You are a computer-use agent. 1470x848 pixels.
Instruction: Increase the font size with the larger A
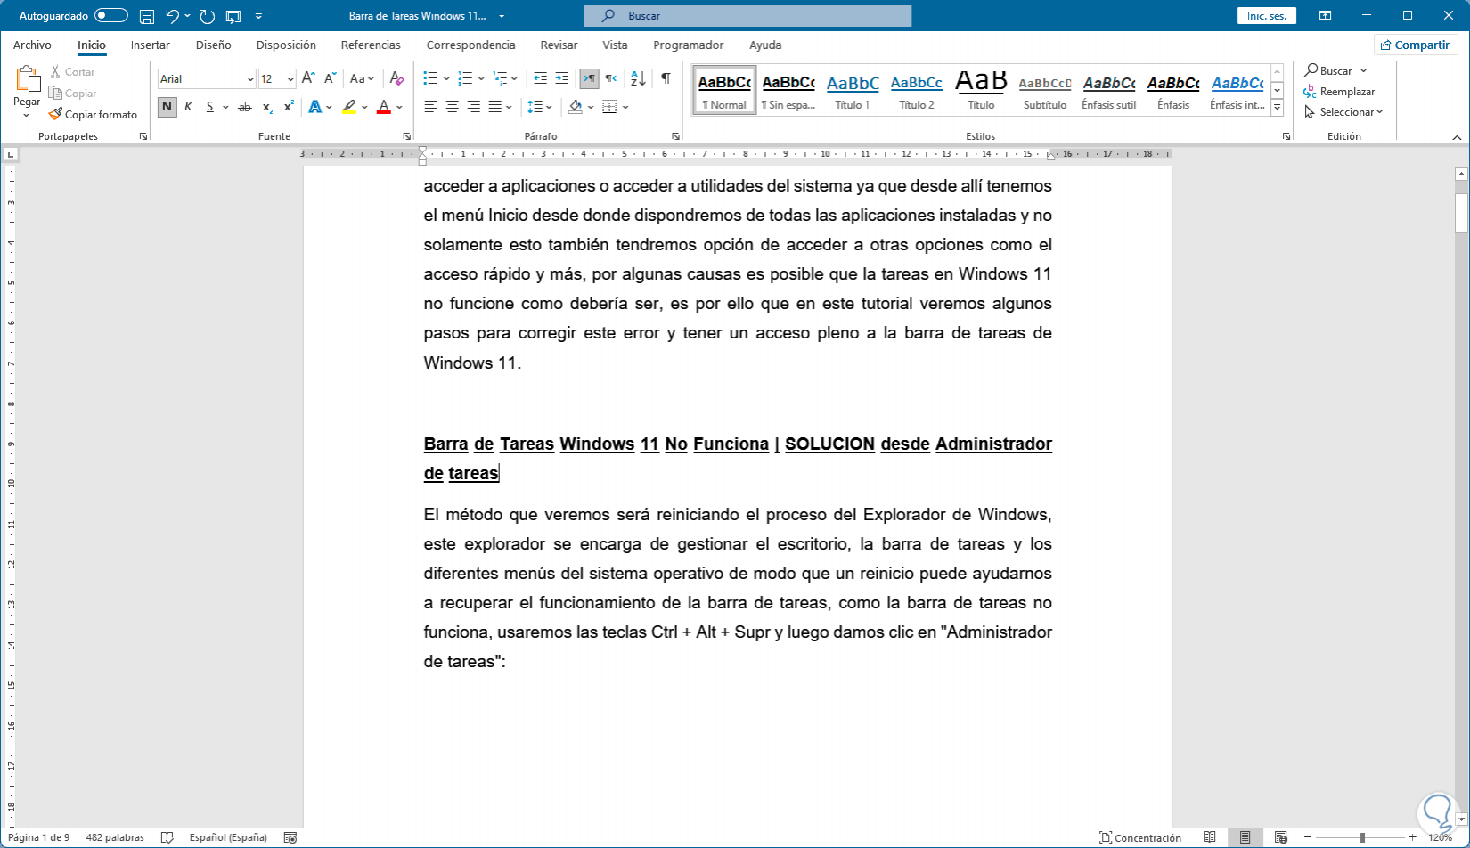click(308, 78)
